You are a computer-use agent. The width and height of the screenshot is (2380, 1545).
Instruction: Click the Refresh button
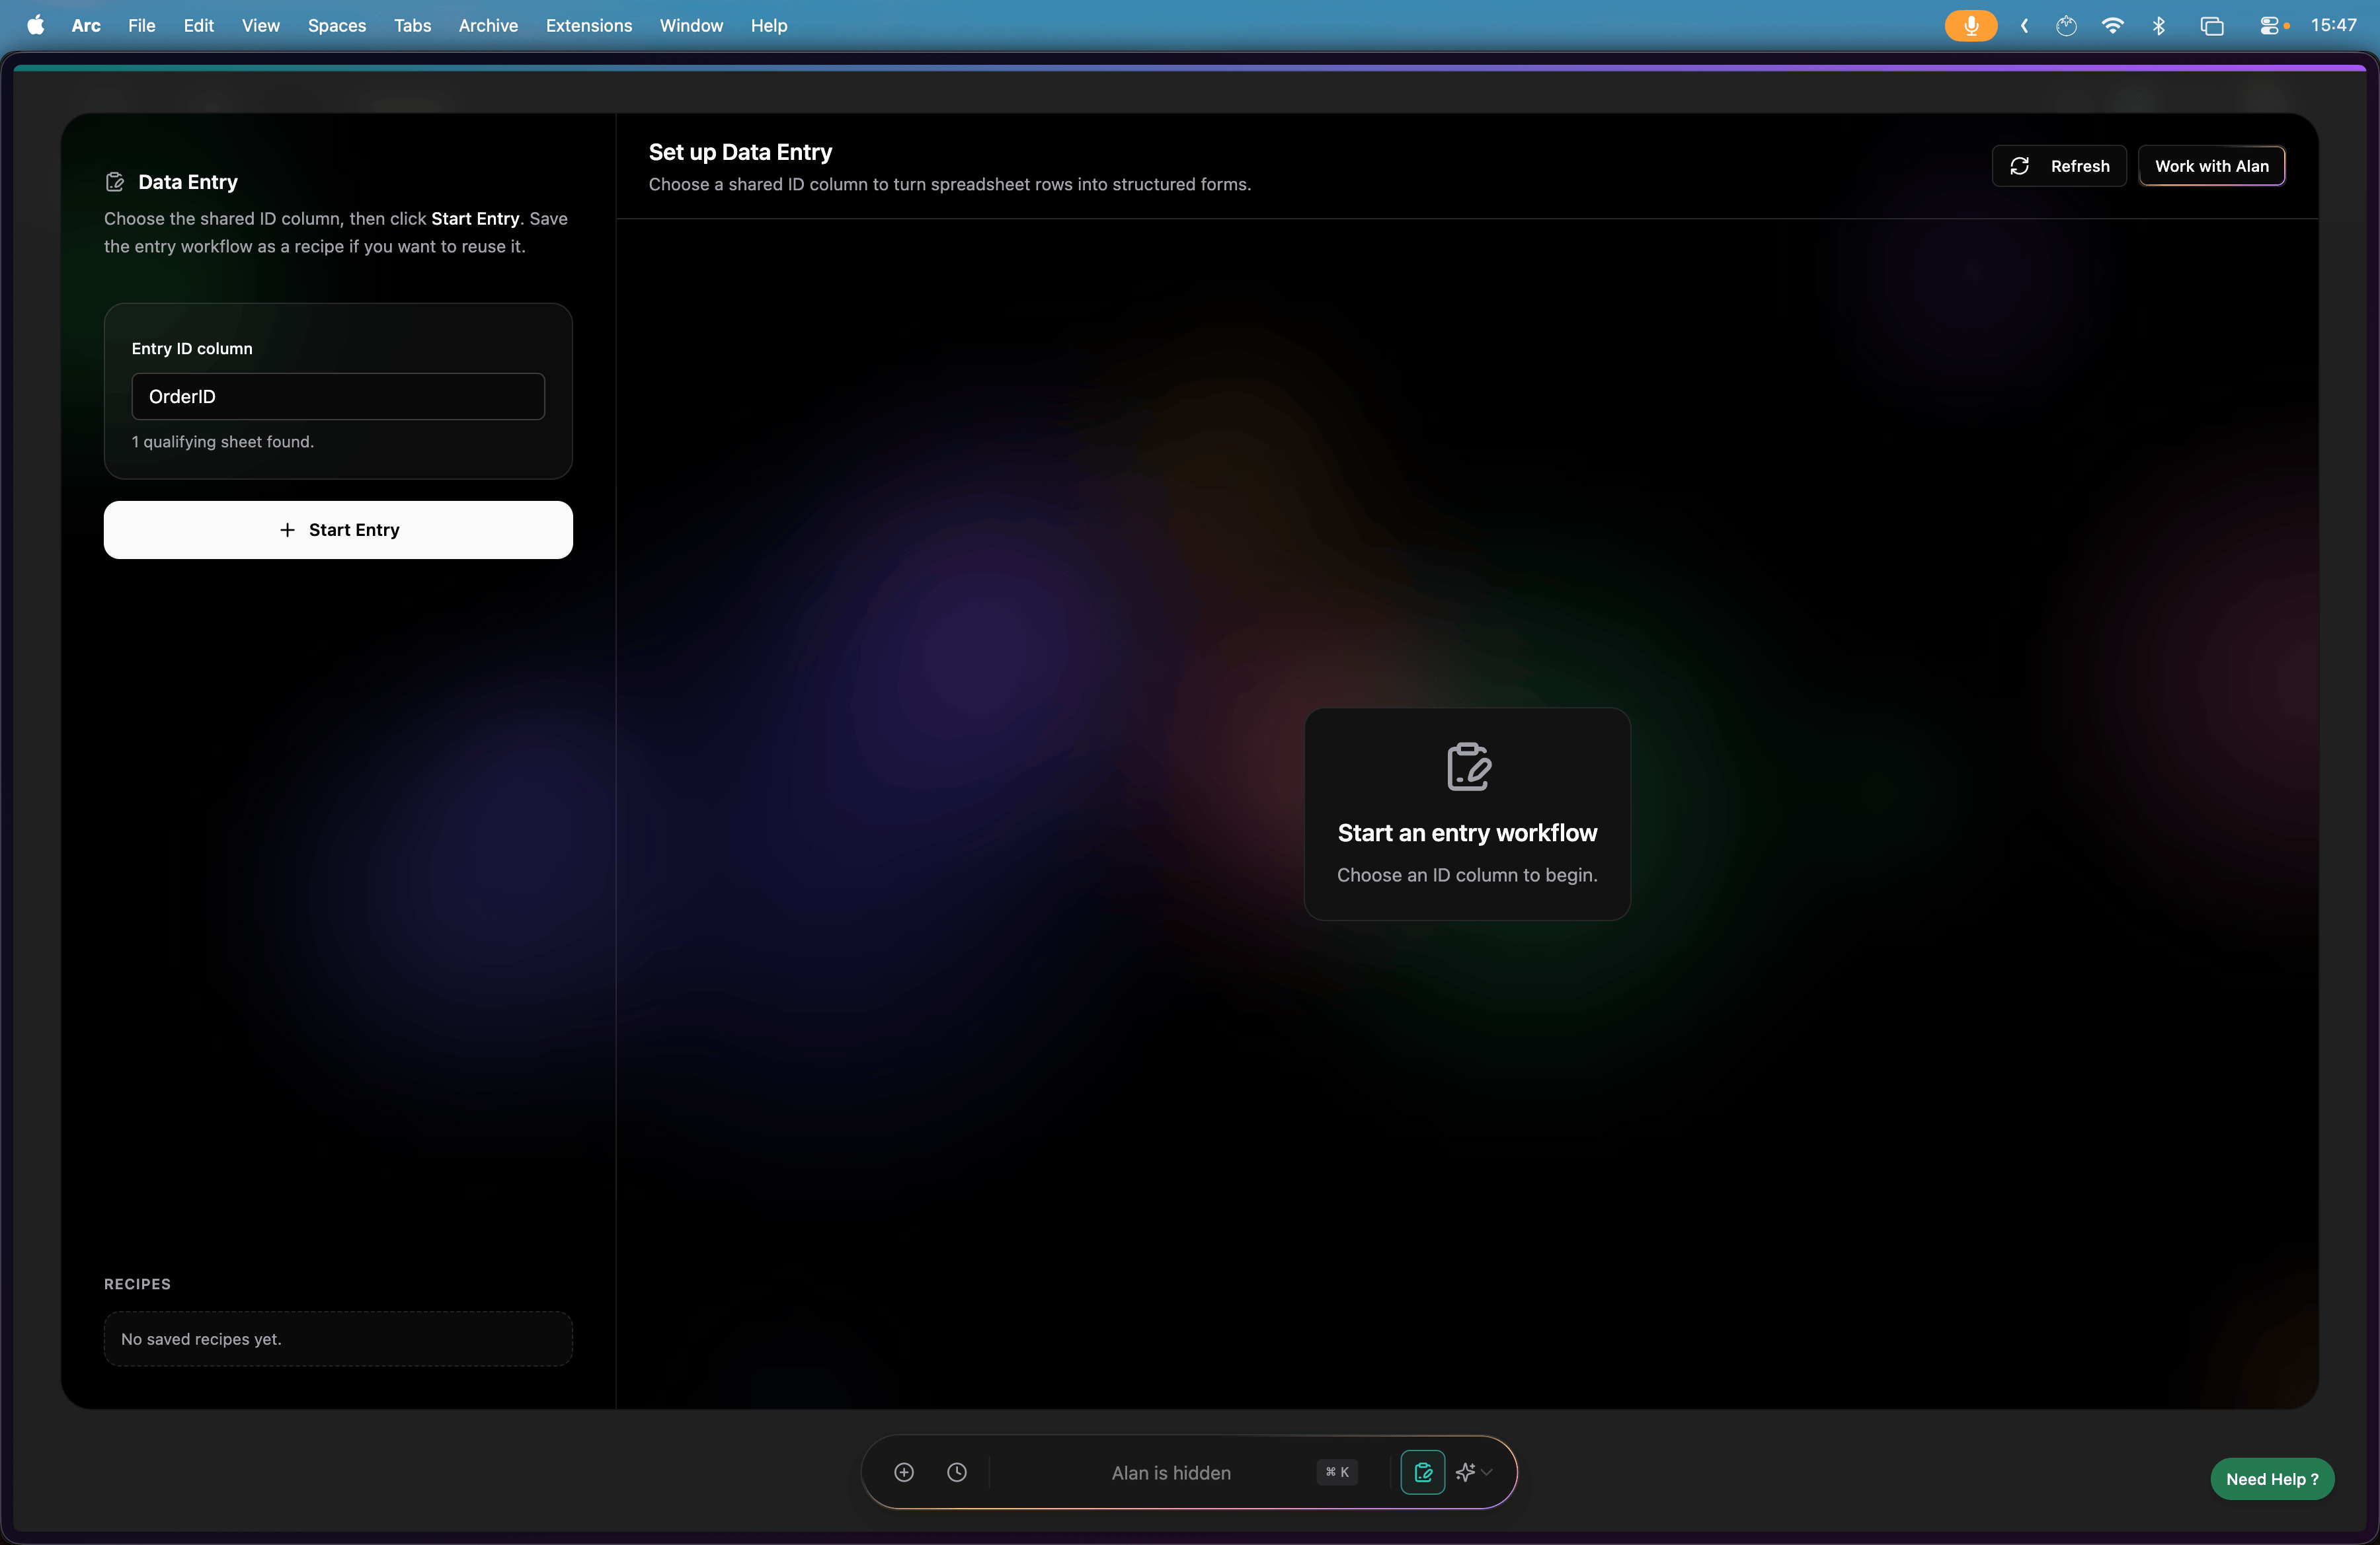tap(2058, 166)
